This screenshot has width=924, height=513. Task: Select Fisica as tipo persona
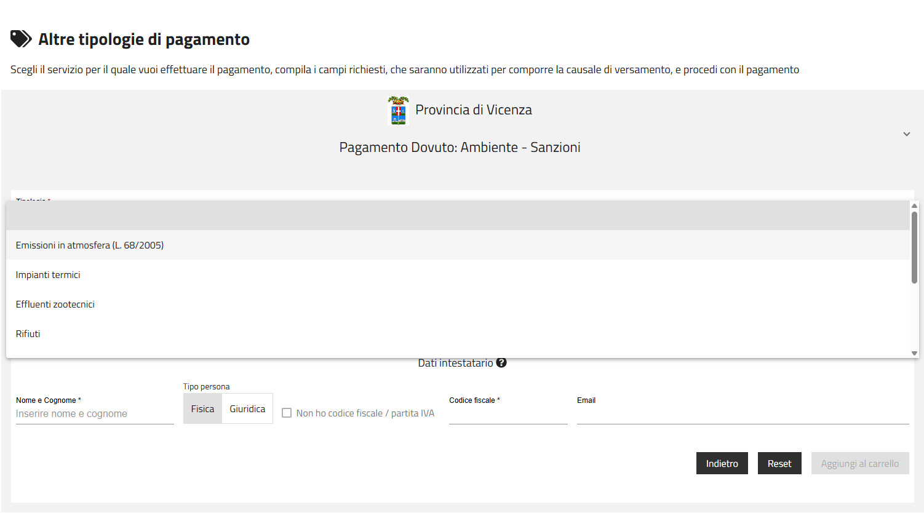(x=202, y=408)
